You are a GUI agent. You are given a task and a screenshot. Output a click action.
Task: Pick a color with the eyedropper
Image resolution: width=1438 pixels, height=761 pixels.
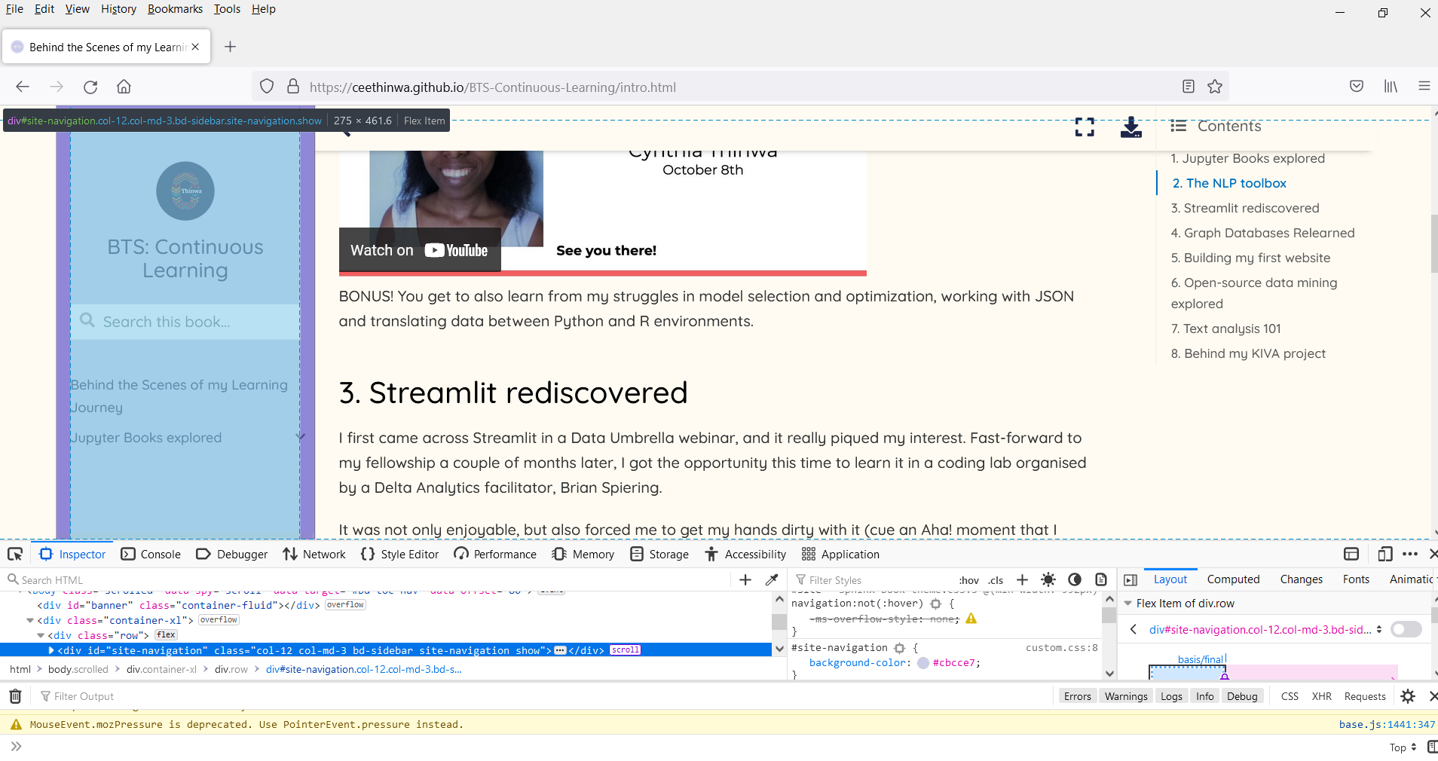(x=772, y=579)
